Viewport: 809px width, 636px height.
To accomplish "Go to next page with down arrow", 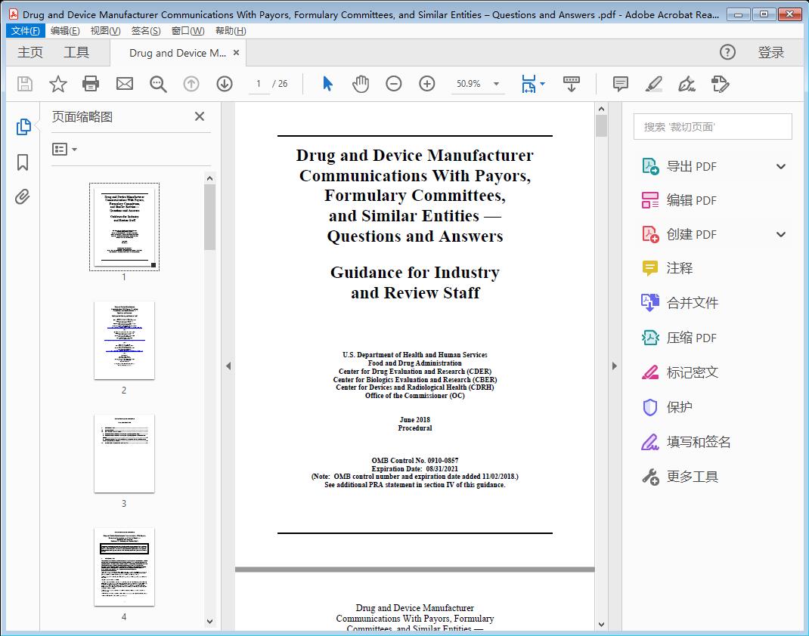I will 225,84.
